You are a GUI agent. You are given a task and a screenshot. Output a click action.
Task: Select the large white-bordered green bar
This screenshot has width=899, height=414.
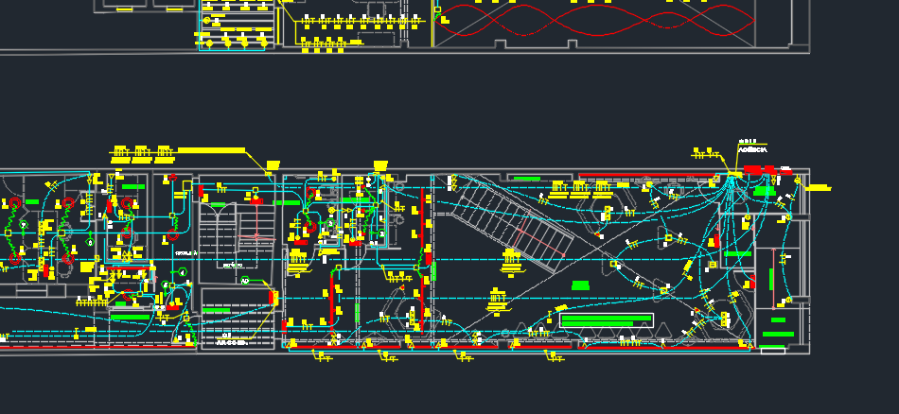(x=606, y=320)
